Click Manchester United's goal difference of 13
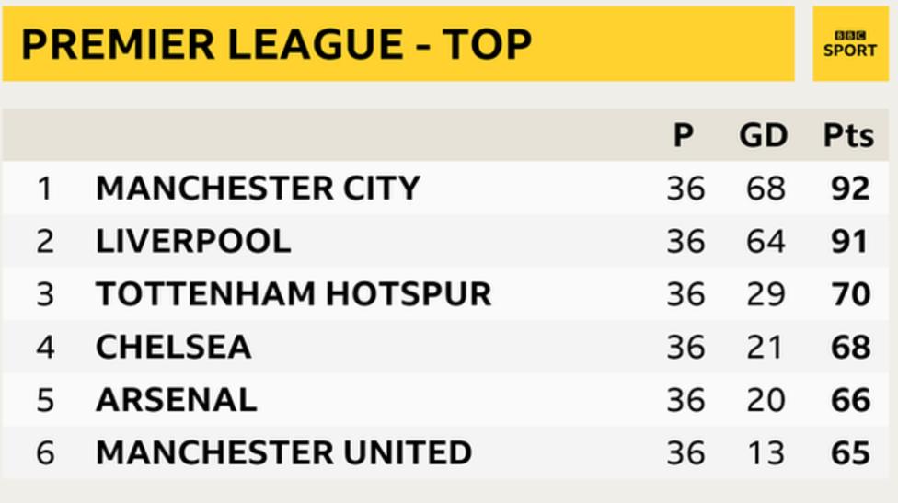898x503 pixels. (766, 453)
